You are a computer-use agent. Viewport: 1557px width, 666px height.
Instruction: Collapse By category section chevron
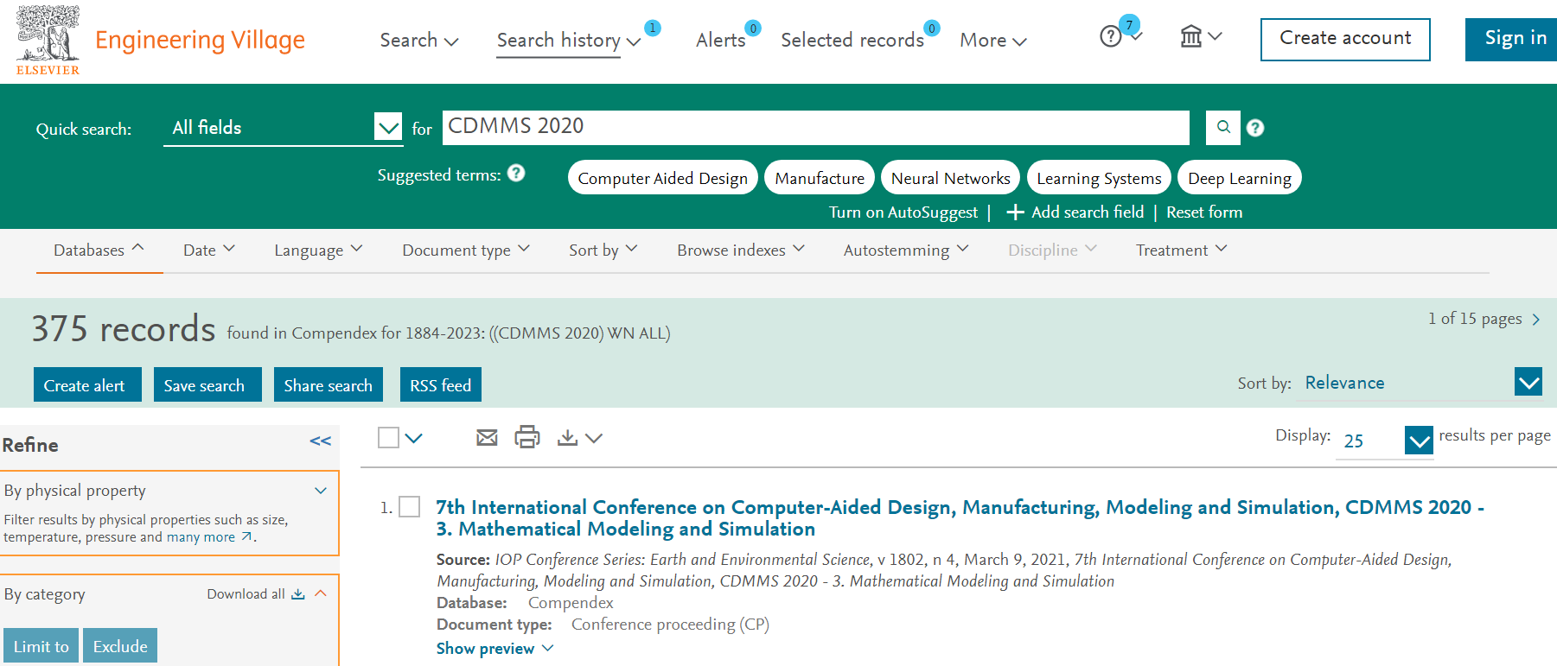click(321, 593)
